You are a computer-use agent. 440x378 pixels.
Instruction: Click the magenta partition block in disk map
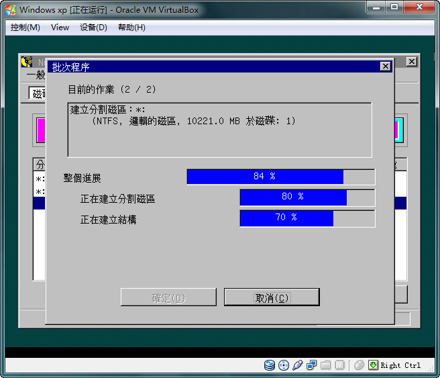pos(41,130)
